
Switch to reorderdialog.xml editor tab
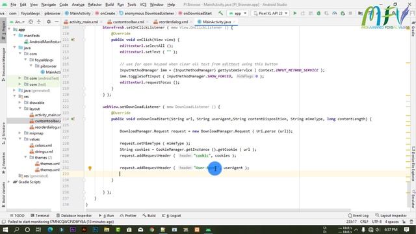pyautogui.click(x=173, y=21)
